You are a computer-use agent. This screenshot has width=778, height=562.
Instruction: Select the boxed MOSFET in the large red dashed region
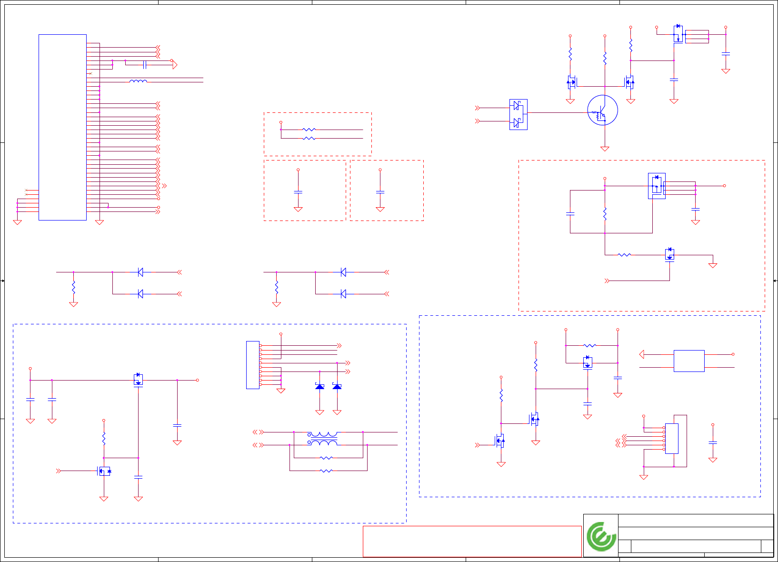pyautogui.click(x=657, y=186)
